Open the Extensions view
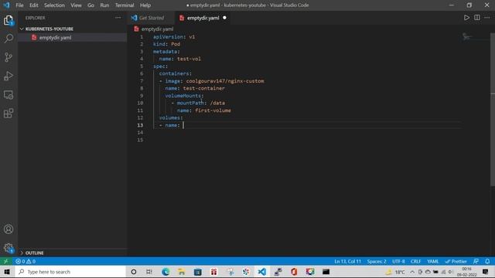Image resolution: width=495 pixels, height=278 pixels. pyautogui.click(x=9, y=114)
